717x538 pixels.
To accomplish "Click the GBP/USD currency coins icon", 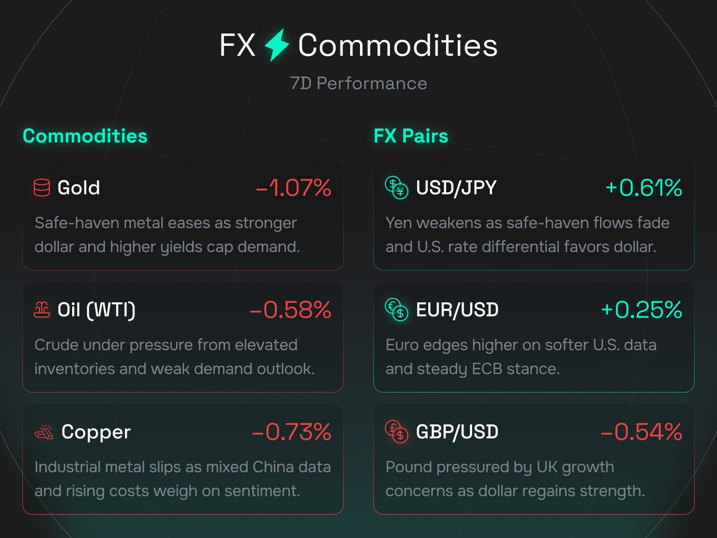I will tap(396, 432).
